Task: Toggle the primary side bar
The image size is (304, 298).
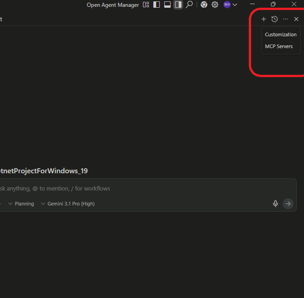Action: coord(157,5)
